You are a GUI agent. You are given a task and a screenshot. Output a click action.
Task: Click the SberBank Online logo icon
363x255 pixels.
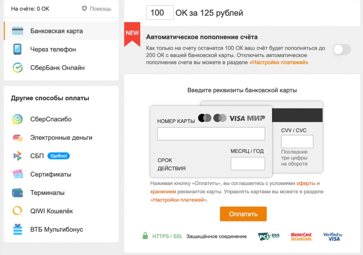pyautogui.click(x=17, y=68)
